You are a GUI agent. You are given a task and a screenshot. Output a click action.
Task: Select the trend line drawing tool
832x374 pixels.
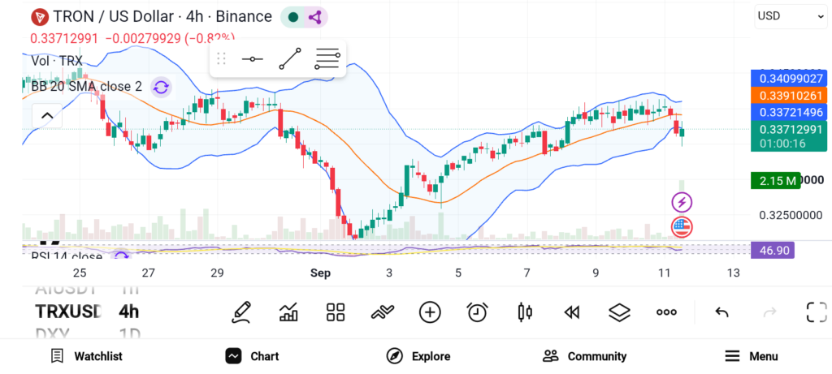tap(290, 58)
